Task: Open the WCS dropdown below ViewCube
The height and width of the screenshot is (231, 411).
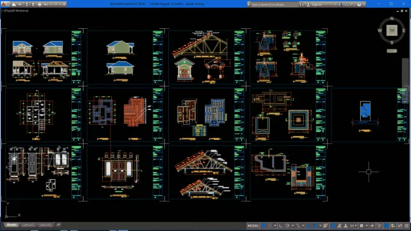Action: 392,51
